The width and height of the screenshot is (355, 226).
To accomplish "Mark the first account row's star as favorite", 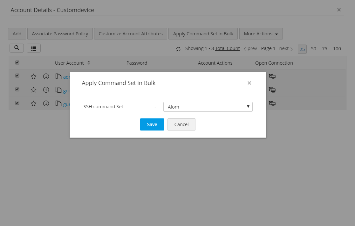I will [33, 77].
